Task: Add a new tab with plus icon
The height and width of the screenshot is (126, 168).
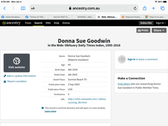Action: 153,8
